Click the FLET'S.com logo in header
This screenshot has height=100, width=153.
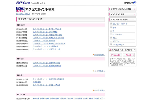click(x=23, y=3)
